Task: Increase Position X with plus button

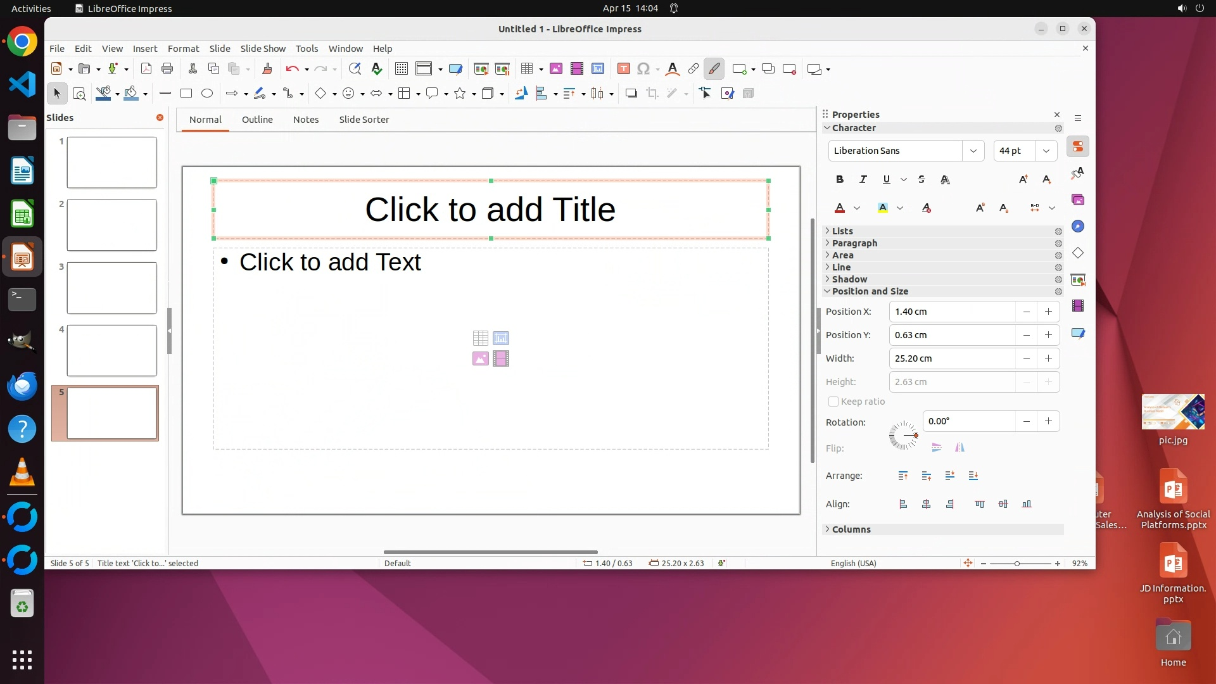Action: [1048, 312]
